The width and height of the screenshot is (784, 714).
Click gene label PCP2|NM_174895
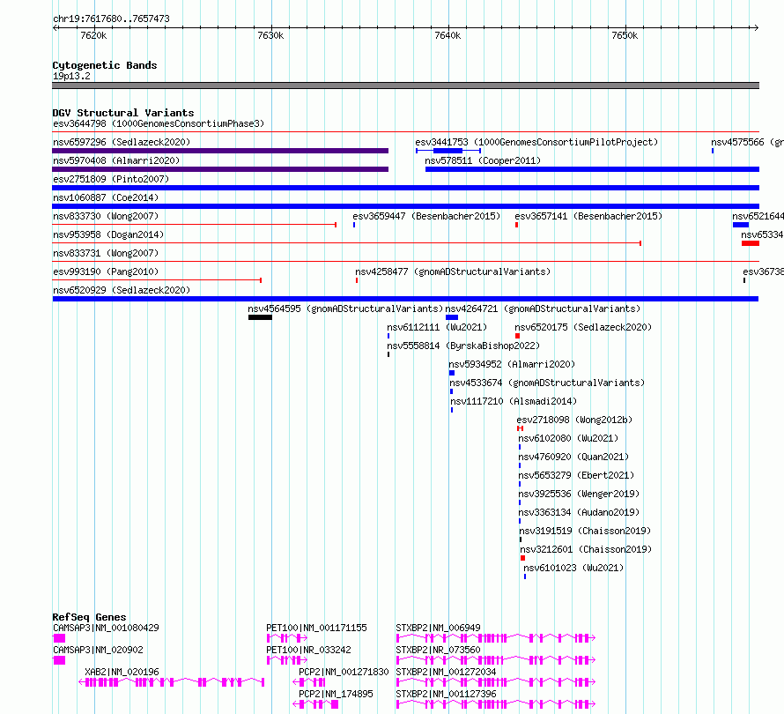pyautogui.click(x=336, y=694)
